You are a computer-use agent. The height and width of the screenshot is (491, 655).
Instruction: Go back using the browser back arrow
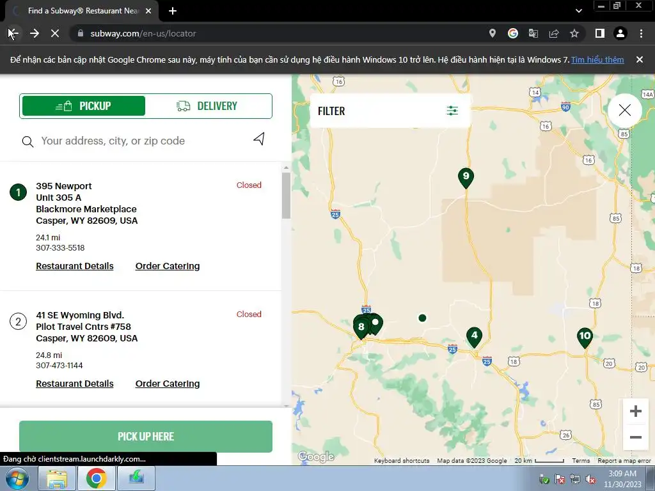13,33
